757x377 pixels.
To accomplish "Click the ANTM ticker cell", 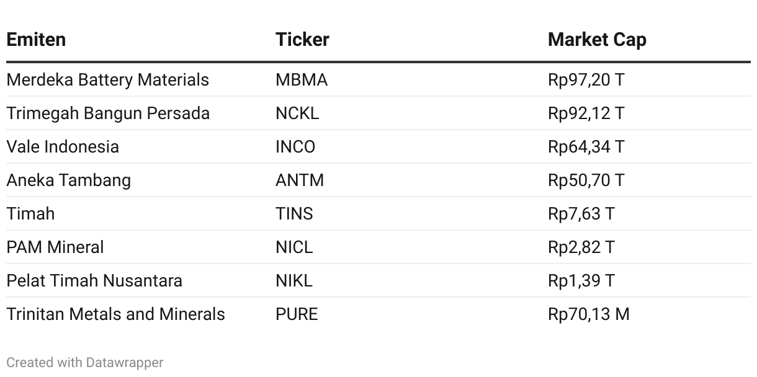I will click(x=300, y=180).
